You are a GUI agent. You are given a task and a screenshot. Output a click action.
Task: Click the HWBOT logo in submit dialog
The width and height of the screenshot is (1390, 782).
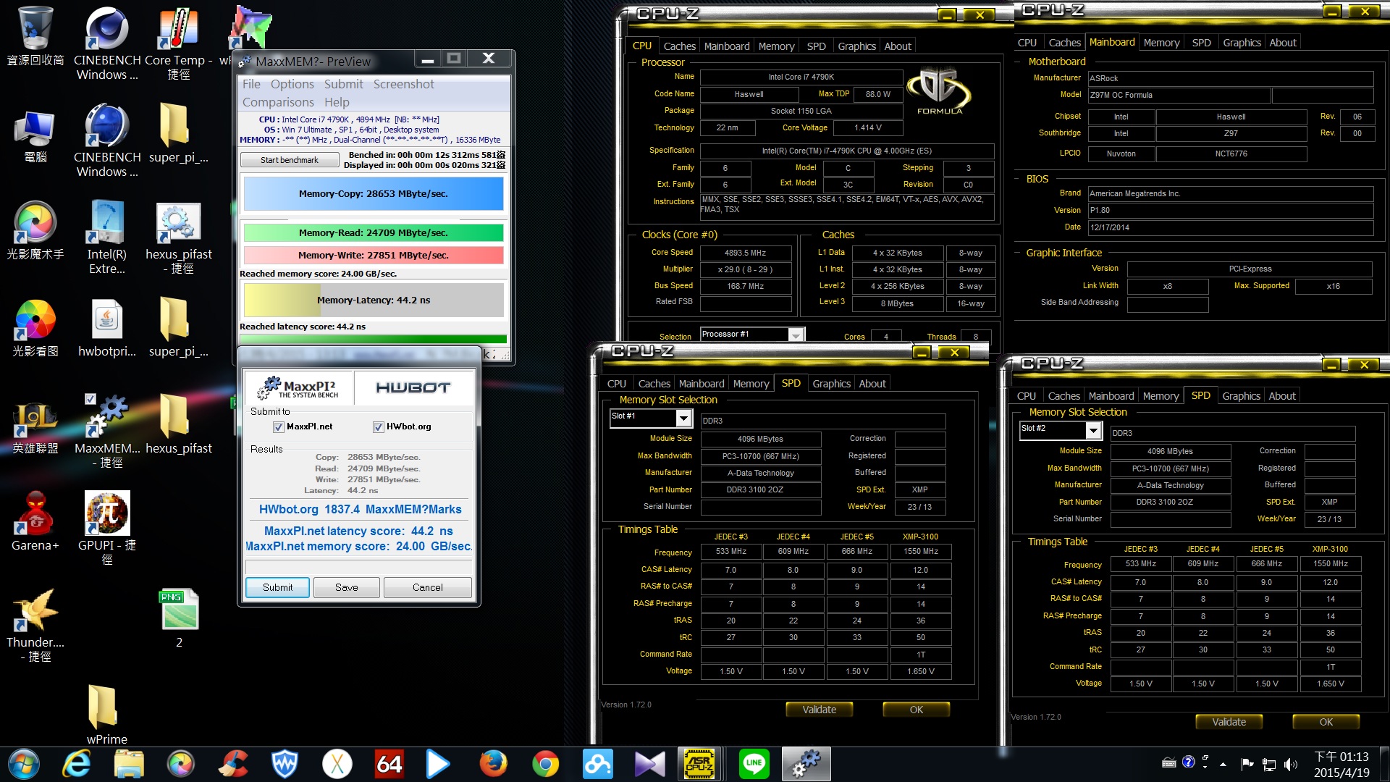[413, 388]
